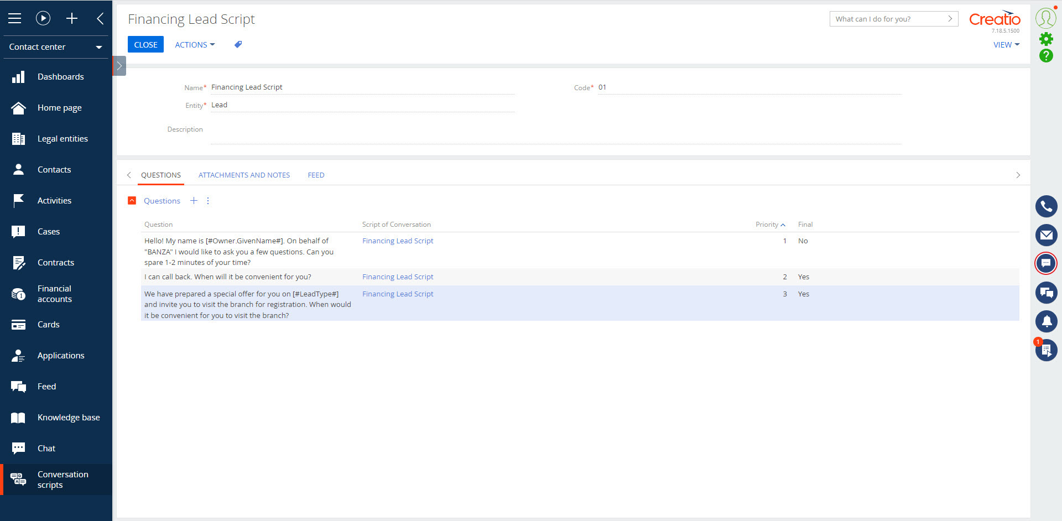Open Financing Lead Script link in priority 3 row
Viewport: 1062px width, 521px height.
click(x=398, y=294)
